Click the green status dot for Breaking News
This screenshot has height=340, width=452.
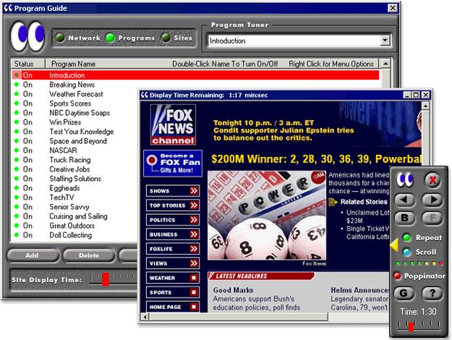(x=17, y=85)
